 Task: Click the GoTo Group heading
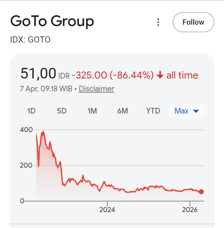(x=52, y=22)
